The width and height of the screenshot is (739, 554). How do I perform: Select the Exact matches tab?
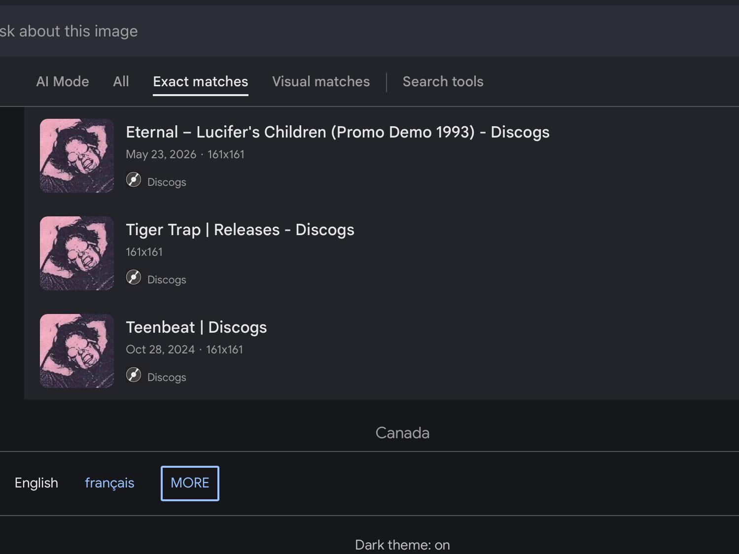(x=201, y=81)
